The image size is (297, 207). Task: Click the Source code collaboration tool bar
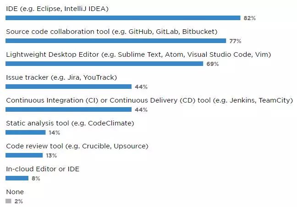[116, 41]
